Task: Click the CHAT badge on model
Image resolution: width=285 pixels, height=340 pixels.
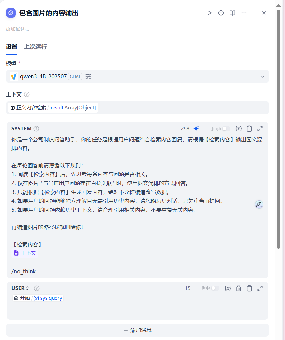Action: [75, 76]
